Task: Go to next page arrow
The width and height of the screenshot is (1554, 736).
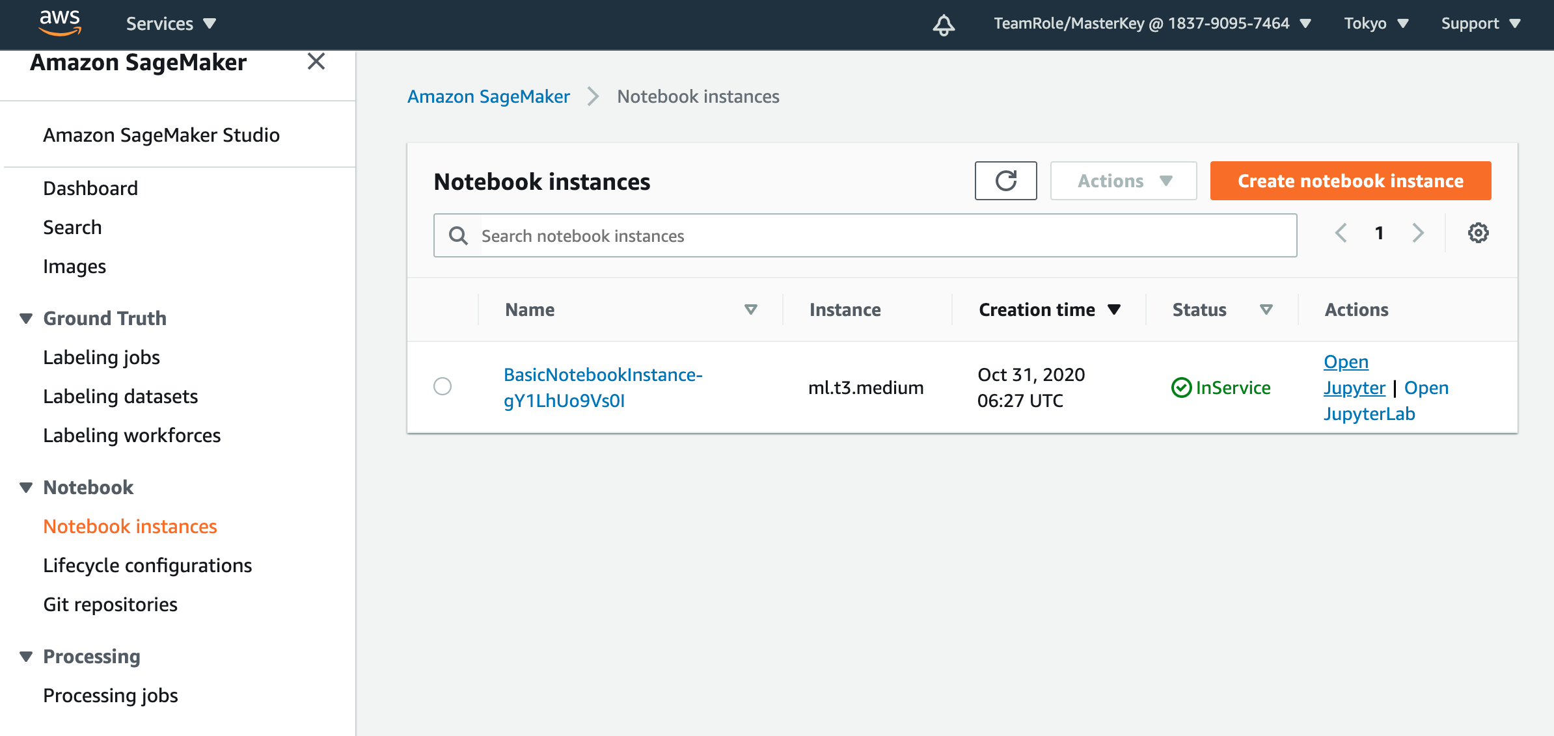Action: point(1418,233)
